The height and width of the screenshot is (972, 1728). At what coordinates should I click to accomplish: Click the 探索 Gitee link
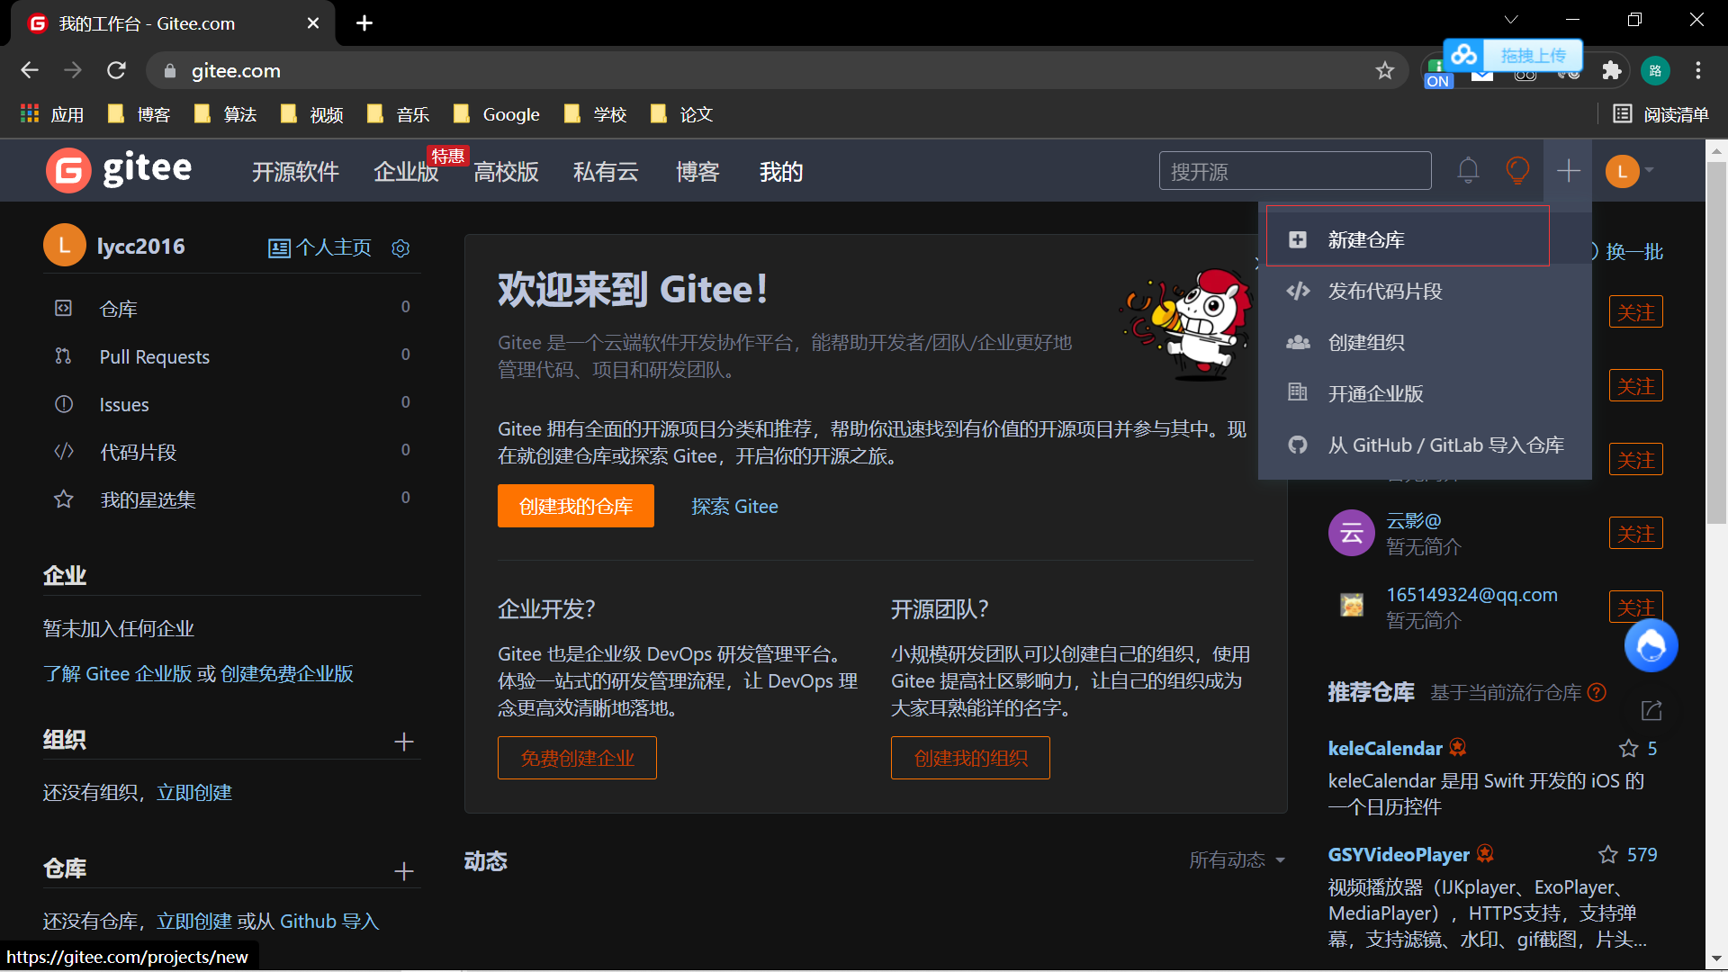pyautogui.click(x=734, y=507)
